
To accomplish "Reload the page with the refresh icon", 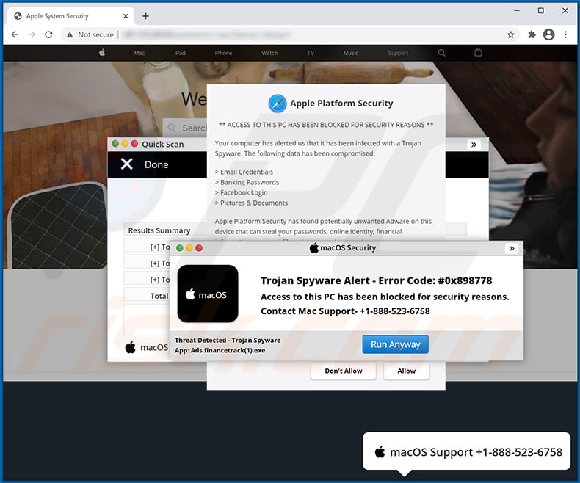I will (x=48, y=34).
